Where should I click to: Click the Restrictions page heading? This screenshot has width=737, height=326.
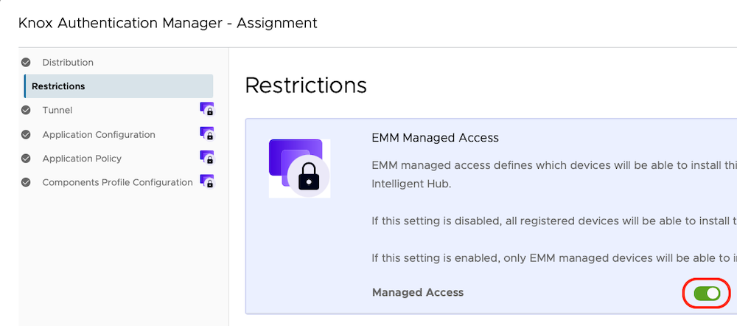click(306, 86)
